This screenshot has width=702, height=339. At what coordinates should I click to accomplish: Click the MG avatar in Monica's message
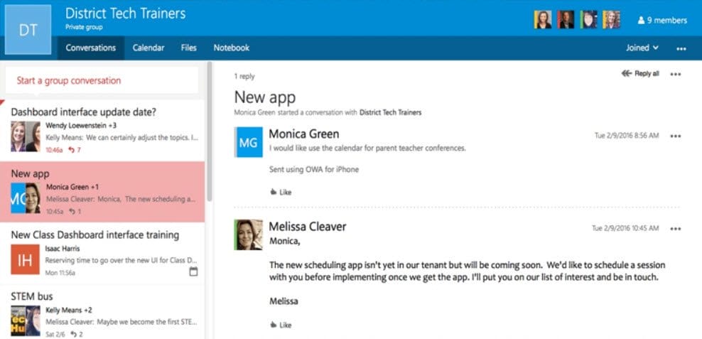pyautogui.click(x=248, y=143)
